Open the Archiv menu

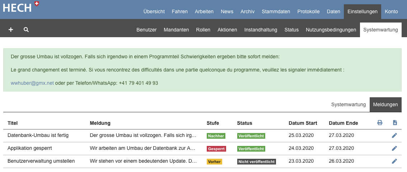[x=247, y=11]
